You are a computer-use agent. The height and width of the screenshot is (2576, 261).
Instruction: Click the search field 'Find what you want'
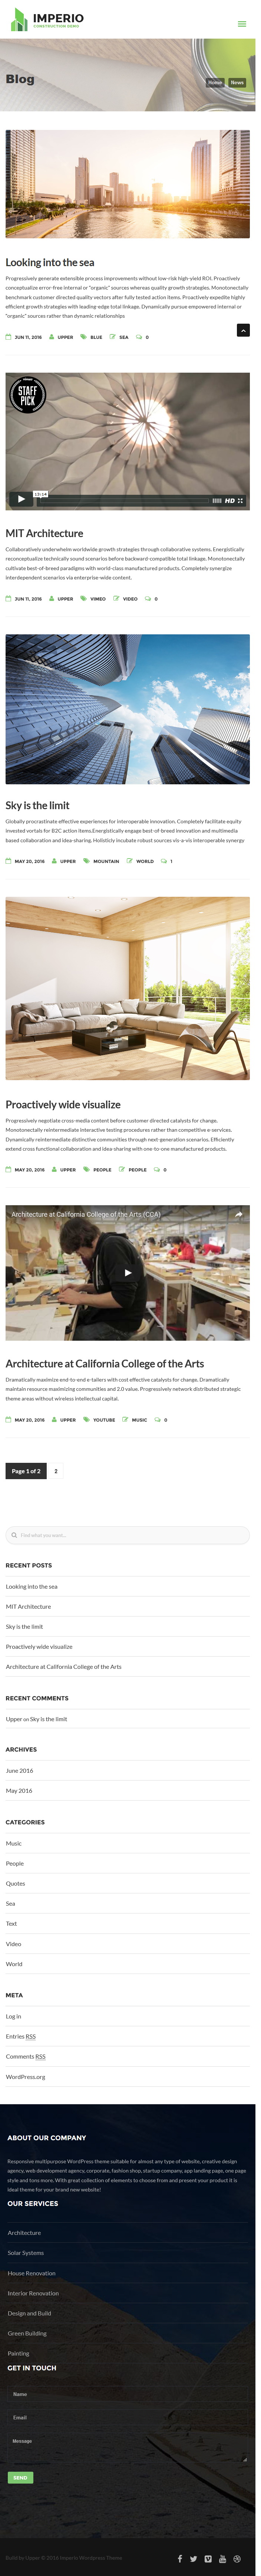click(128, 1535)
